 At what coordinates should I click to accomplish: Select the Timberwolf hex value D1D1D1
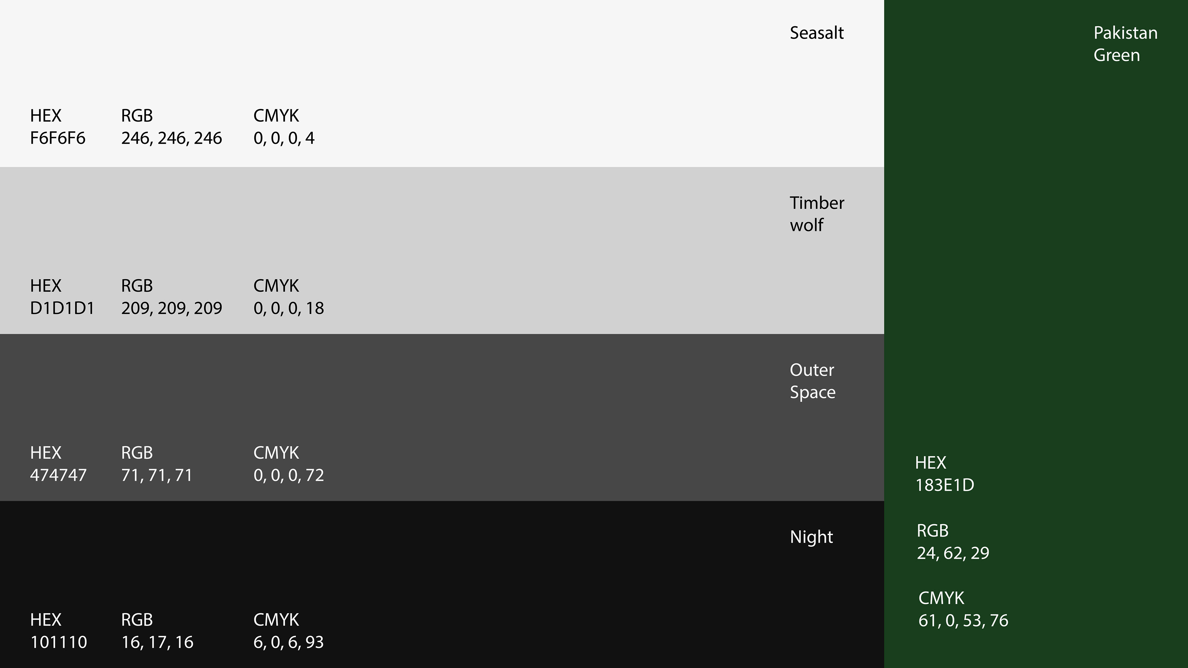[62, 308]
